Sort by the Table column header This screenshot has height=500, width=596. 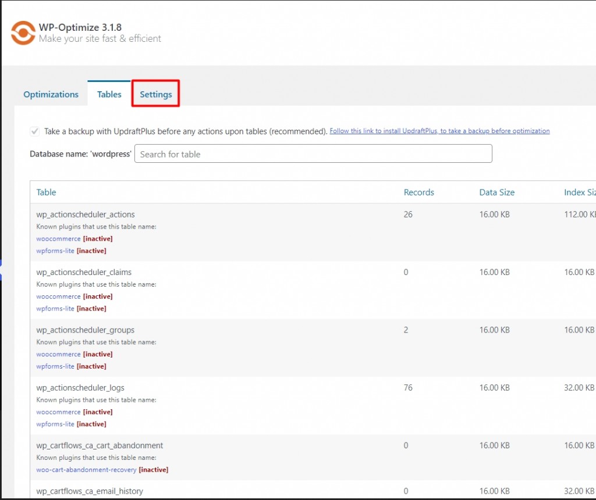click(46, 192)
